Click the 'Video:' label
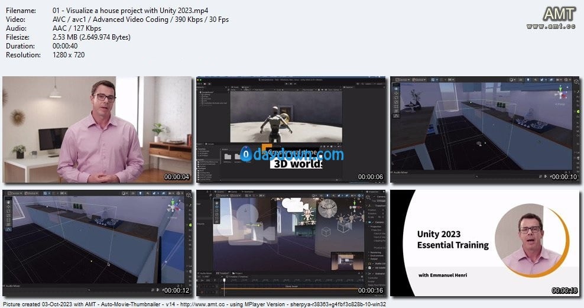This screenshot has width=584, height=308. pyautogui.click(x=15, y=20)
